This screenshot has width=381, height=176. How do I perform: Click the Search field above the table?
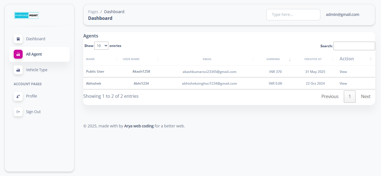pos(354,46)
